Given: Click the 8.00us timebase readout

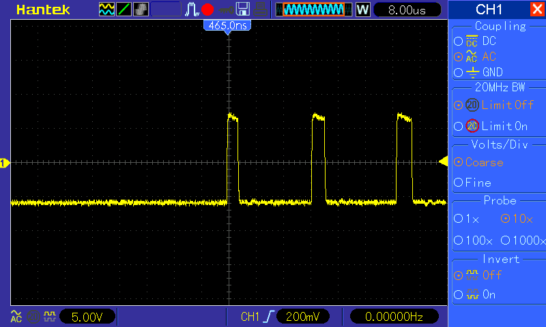Looking at the screenshot, I should pos(407,10).
